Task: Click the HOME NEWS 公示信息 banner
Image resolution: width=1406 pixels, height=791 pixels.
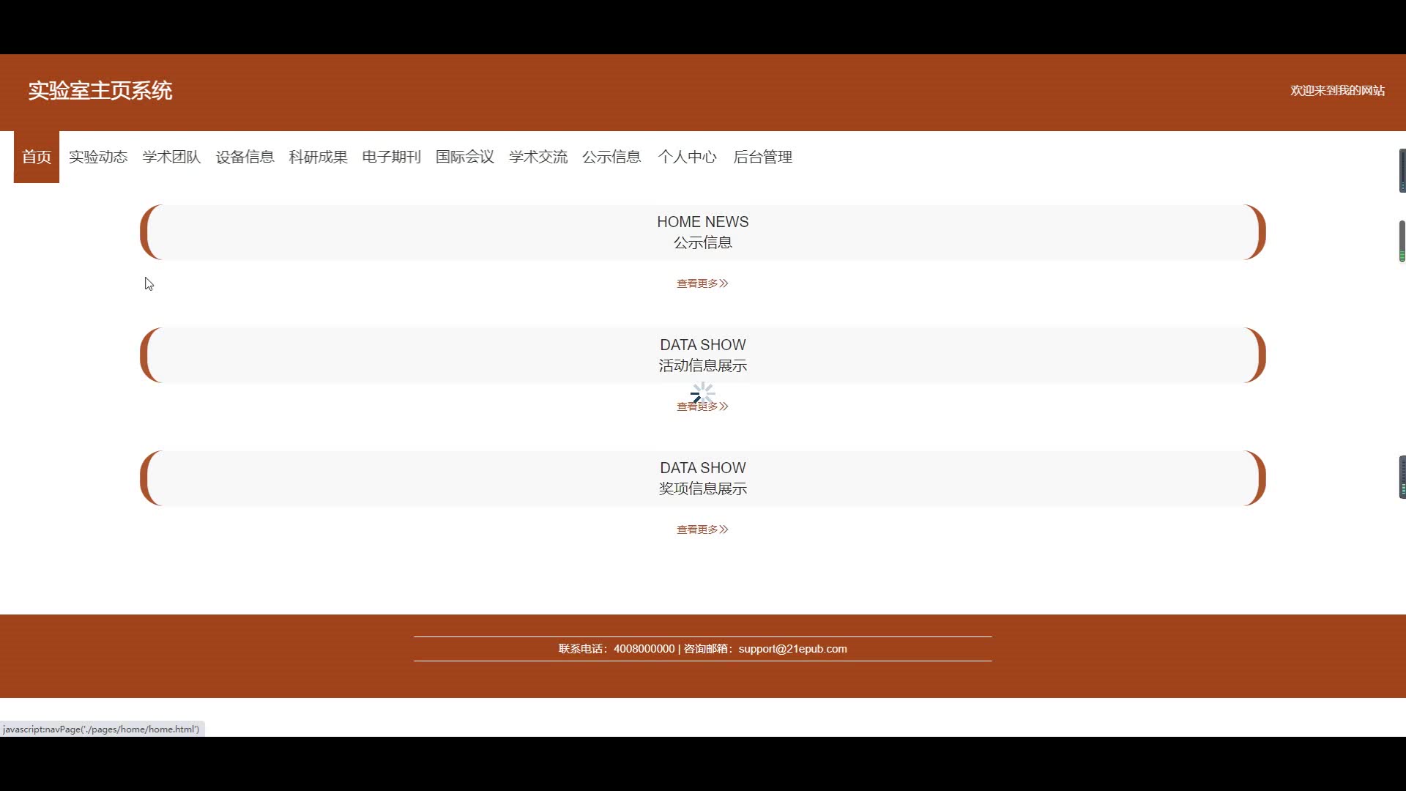Action: [x=702, y=232]
